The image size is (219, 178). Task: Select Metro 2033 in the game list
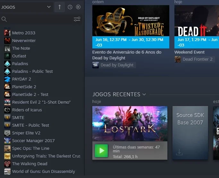coord(24,33)
